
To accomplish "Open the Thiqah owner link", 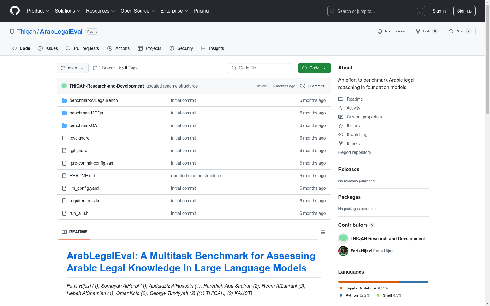I will point(26,32).
